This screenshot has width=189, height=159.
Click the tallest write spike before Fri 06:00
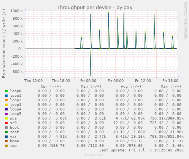pyautogui.click(x=109, y=30)
